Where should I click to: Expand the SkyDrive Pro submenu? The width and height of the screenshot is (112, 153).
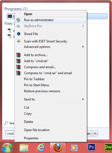pos(83,26)
